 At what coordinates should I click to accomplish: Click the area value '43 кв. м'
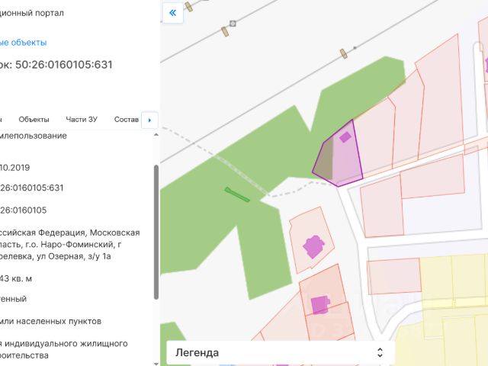click(16, 278)
